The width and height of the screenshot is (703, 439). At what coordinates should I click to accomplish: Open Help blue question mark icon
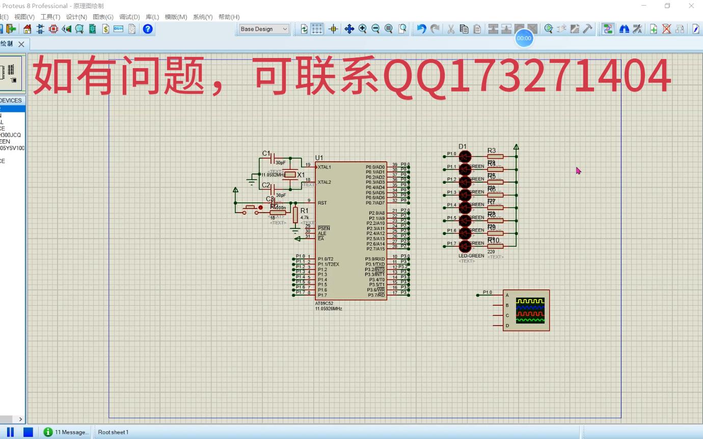point(148,29)
